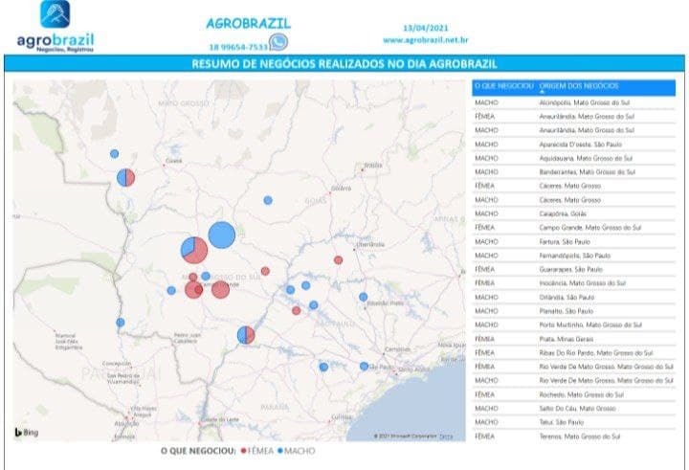689x470 pixels.
Task: Select the Bandeirantes, Mato Grosso do Sul row
Action: (x=574, y=172)
